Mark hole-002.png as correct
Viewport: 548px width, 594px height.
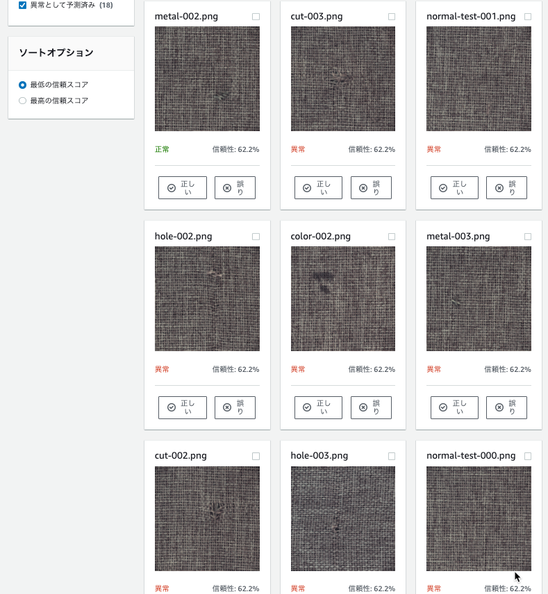[x=183, y=407]
